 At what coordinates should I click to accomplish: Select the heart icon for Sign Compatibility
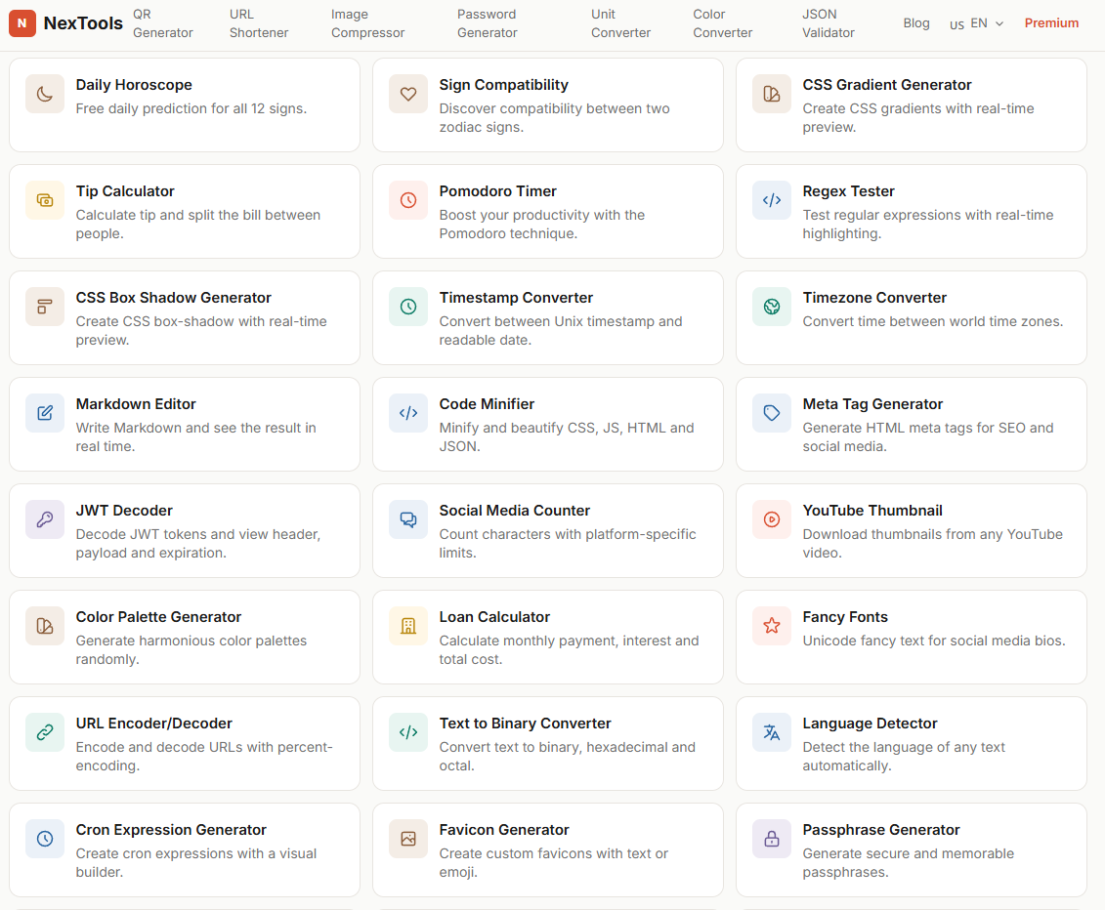407,94
